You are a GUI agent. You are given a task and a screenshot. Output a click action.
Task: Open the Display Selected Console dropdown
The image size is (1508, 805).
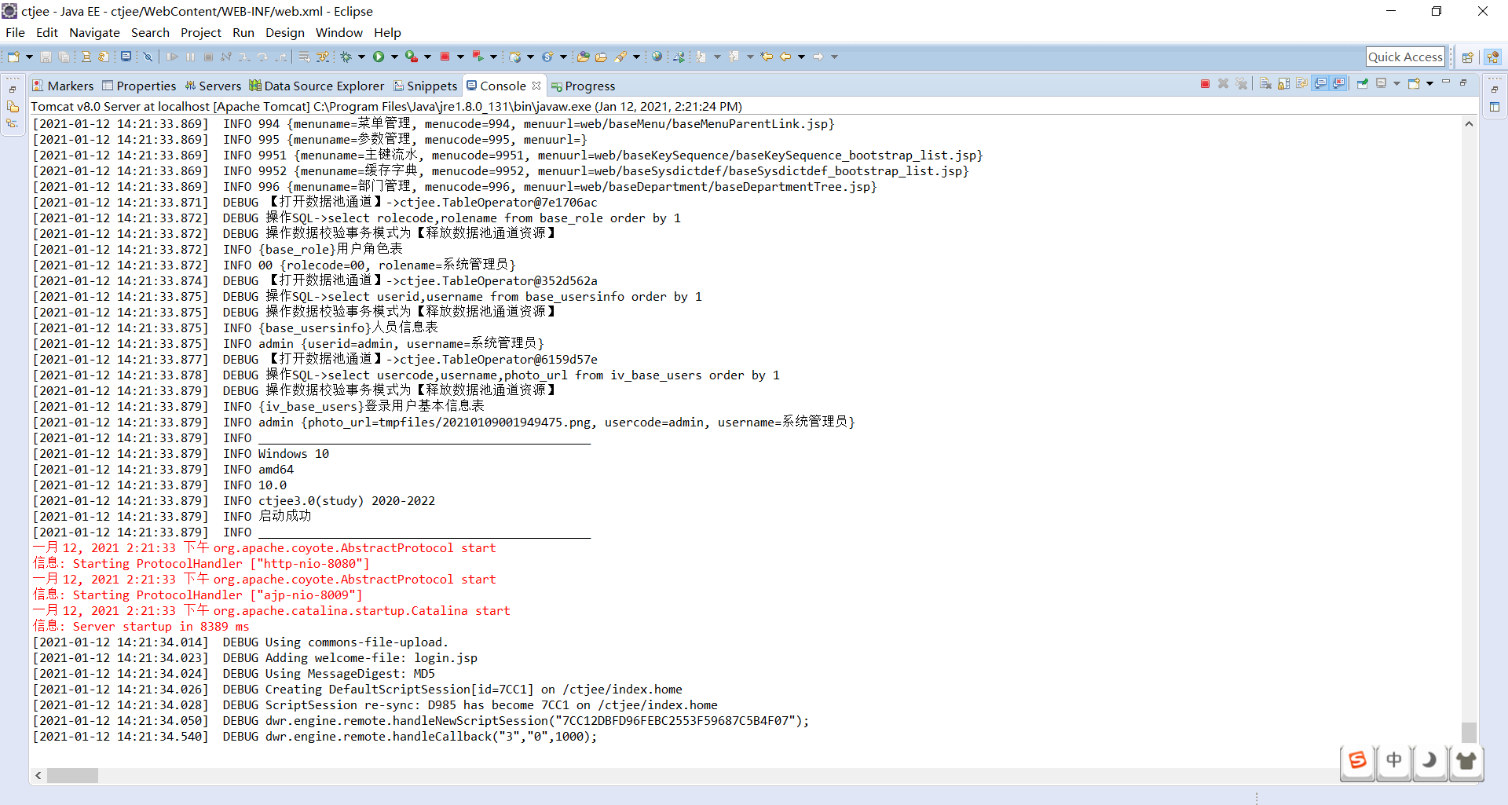(1396, 83)
